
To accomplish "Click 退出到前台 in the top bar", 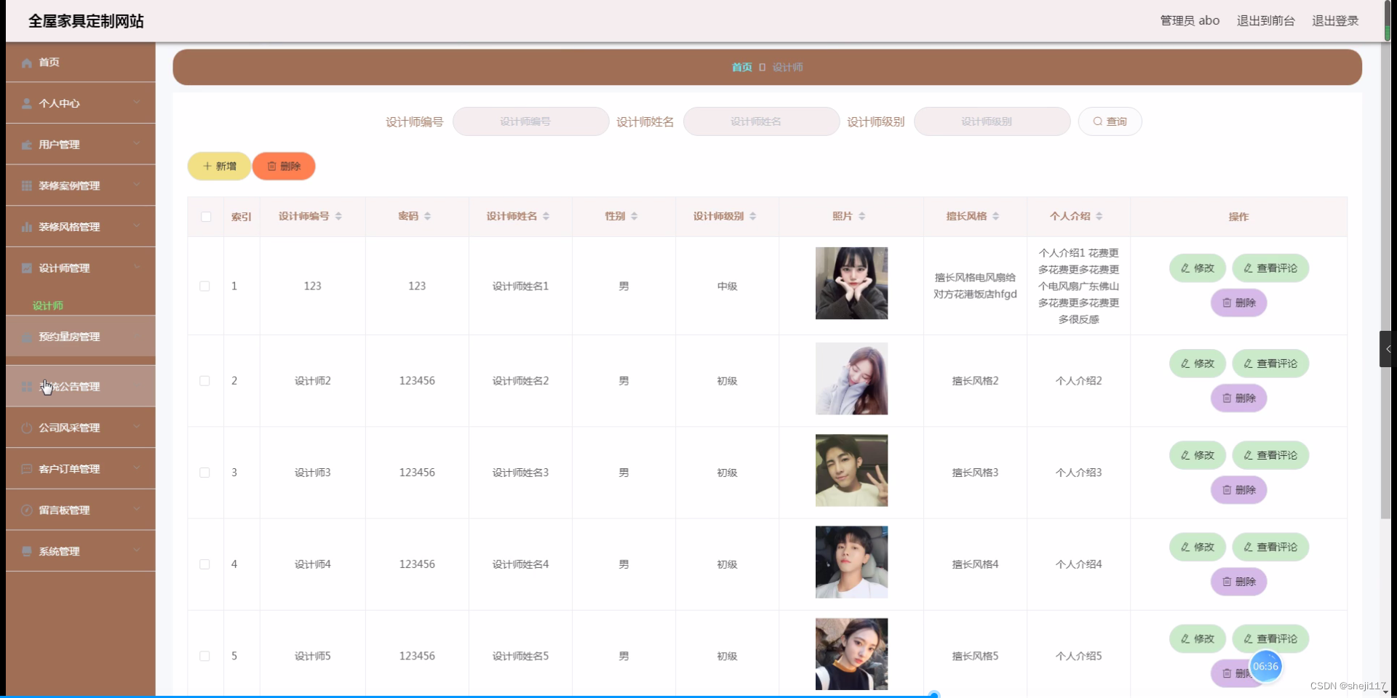I will click(1266, 21).
